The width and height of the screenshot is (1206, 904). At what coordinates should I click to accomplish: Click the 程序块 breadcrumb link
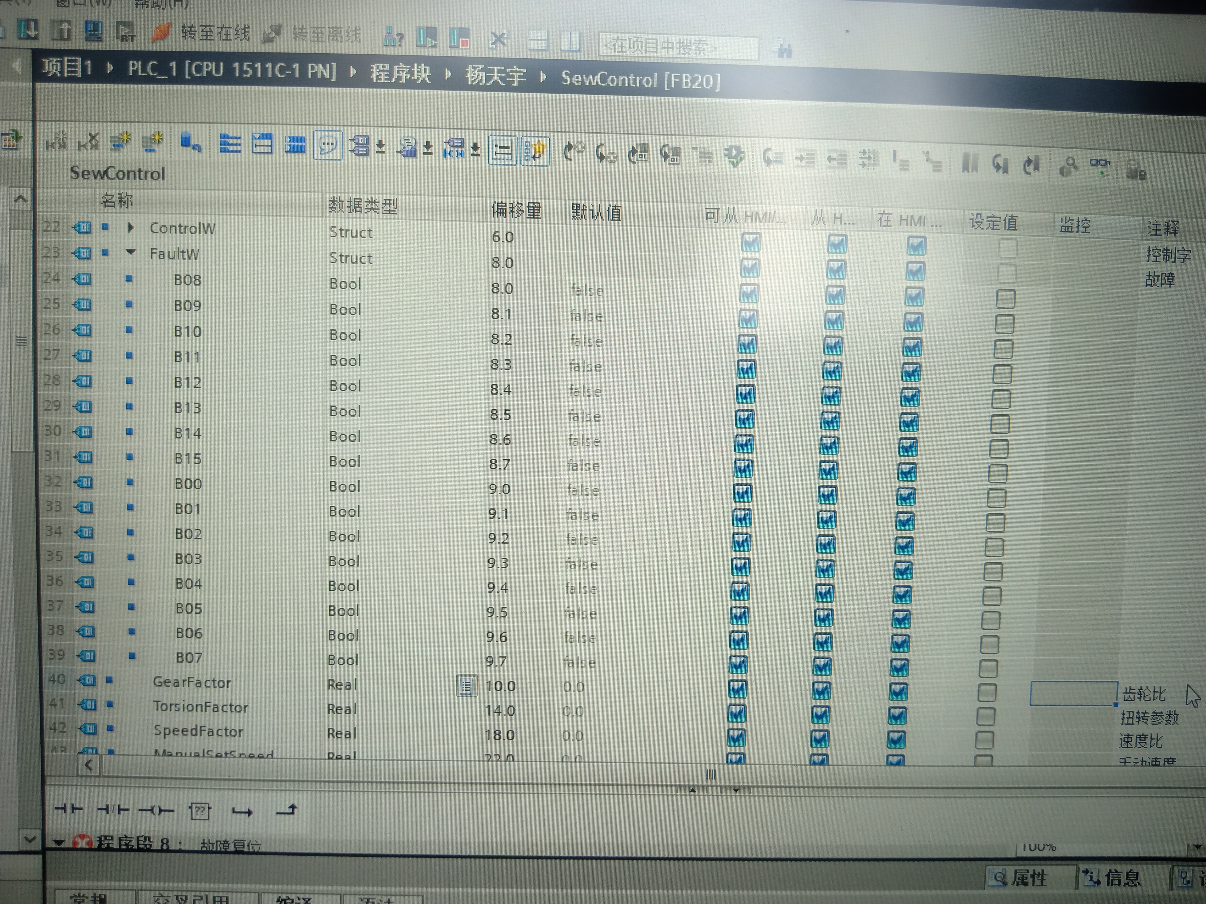tap(401, 72)
